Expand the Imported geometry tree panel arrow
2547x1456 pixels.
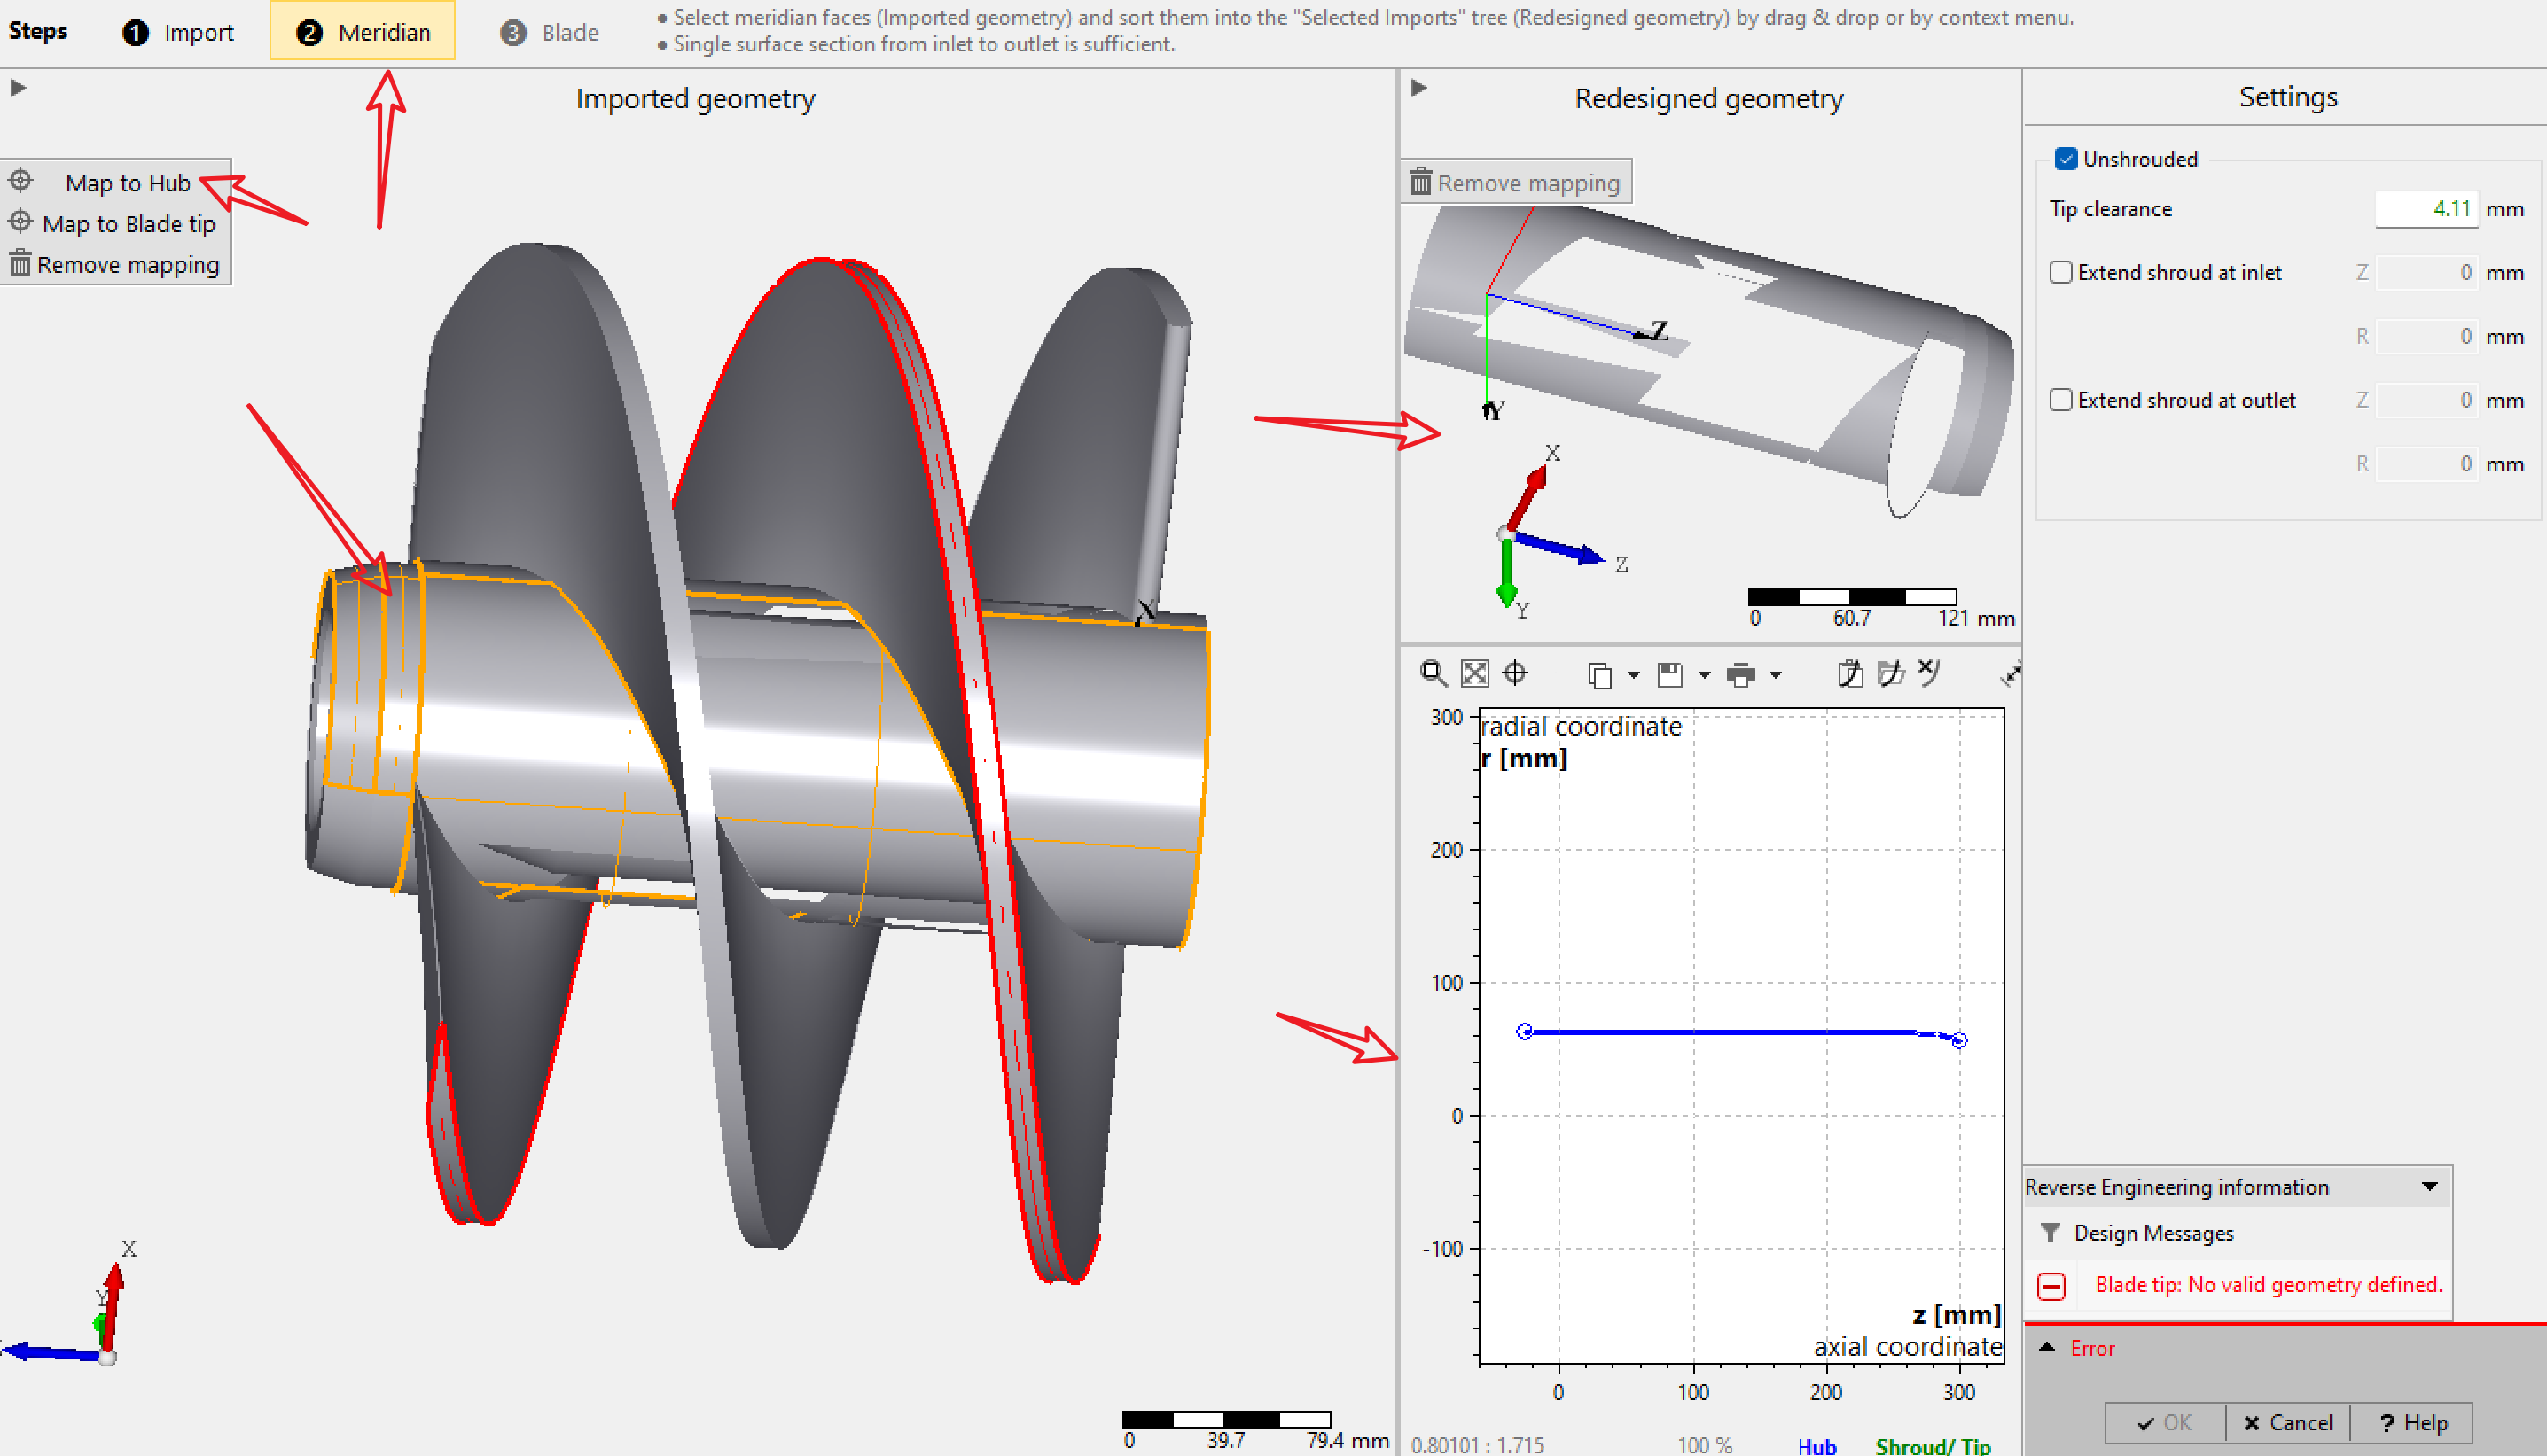click(18, 88)
